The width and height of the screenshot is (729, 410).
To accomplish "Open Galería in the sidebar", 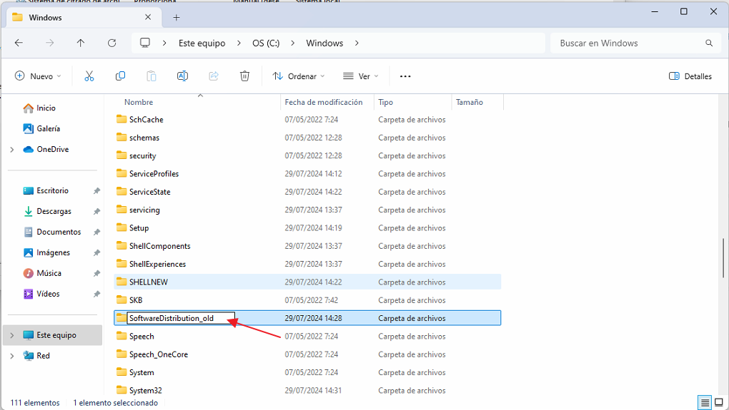I will point(49,128).
